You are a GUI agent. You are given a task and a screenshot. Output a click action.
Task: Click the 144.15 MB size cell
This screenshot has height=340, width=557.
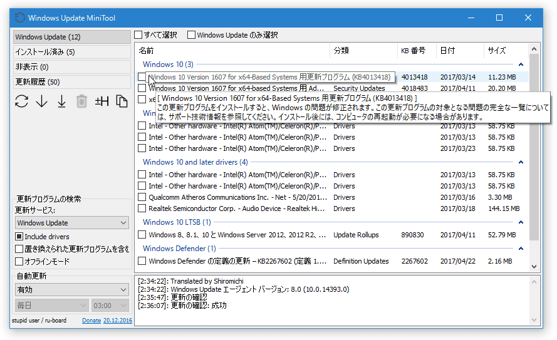point(504,209)
